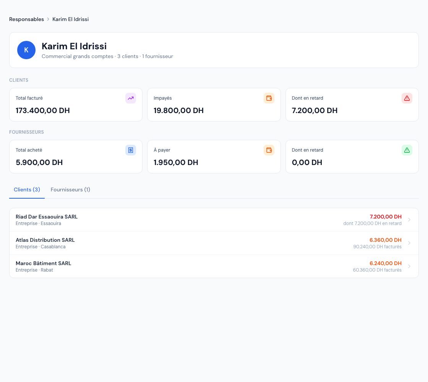Open the Atlas Distribution SARL client
Screen dimensions: 428x382
(214, 243)
